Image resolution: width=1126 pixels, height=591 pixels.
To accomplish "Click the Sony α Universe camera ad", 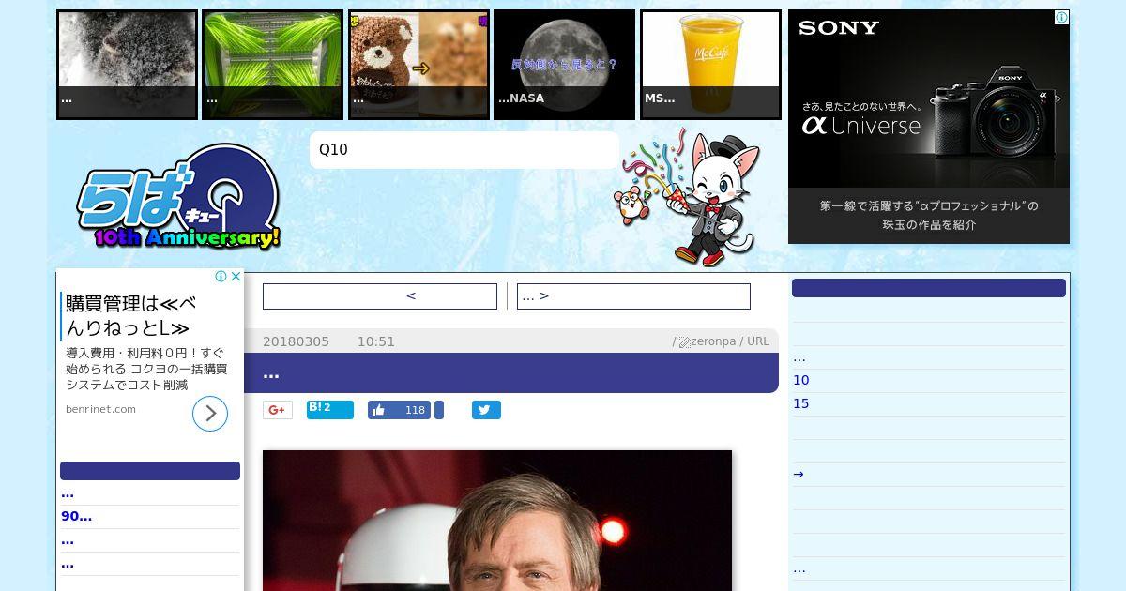I will tap(929, 127).
